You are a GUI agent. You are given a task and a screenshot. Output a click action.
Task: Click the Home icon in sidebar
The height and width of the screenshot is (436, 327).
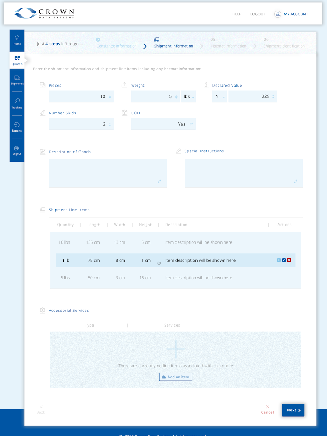click(17, 38)
